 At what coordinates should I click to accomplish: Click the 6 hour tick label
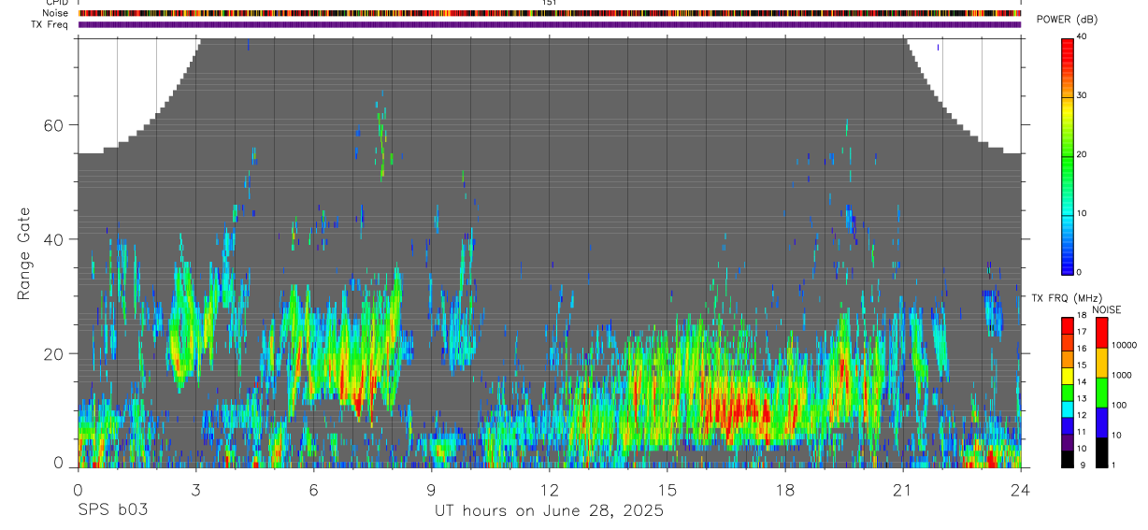[313, 490]
